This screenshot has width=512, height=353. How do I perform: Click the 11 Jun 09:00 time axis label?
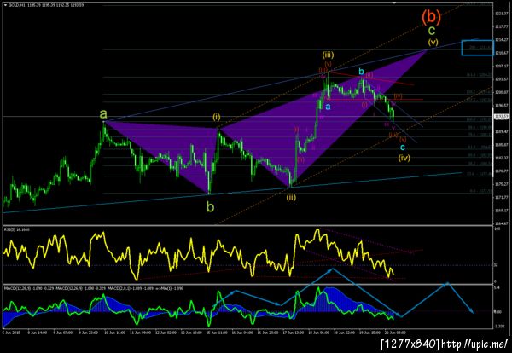142,333
